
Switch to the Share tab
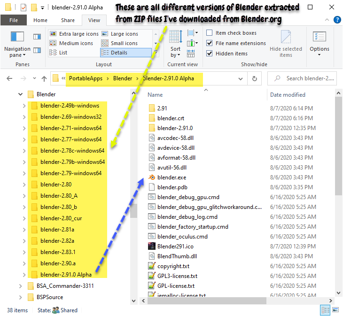68,20
